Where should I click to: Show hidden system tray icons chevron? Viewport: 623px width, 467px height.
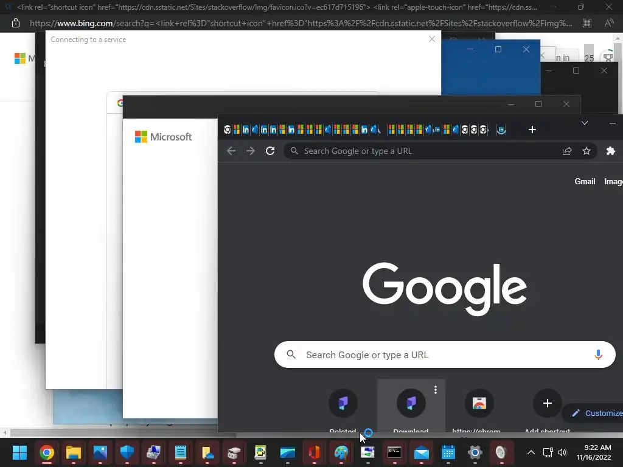click(x=531, y=452)
